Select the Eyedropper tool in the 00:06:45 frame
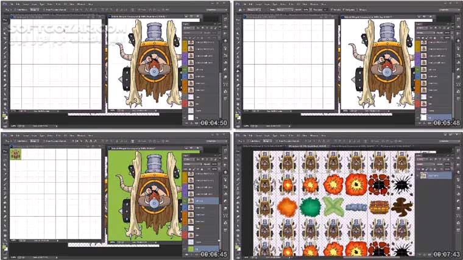The width and height of the screenshot is (463, 260). tap(5, 174)
